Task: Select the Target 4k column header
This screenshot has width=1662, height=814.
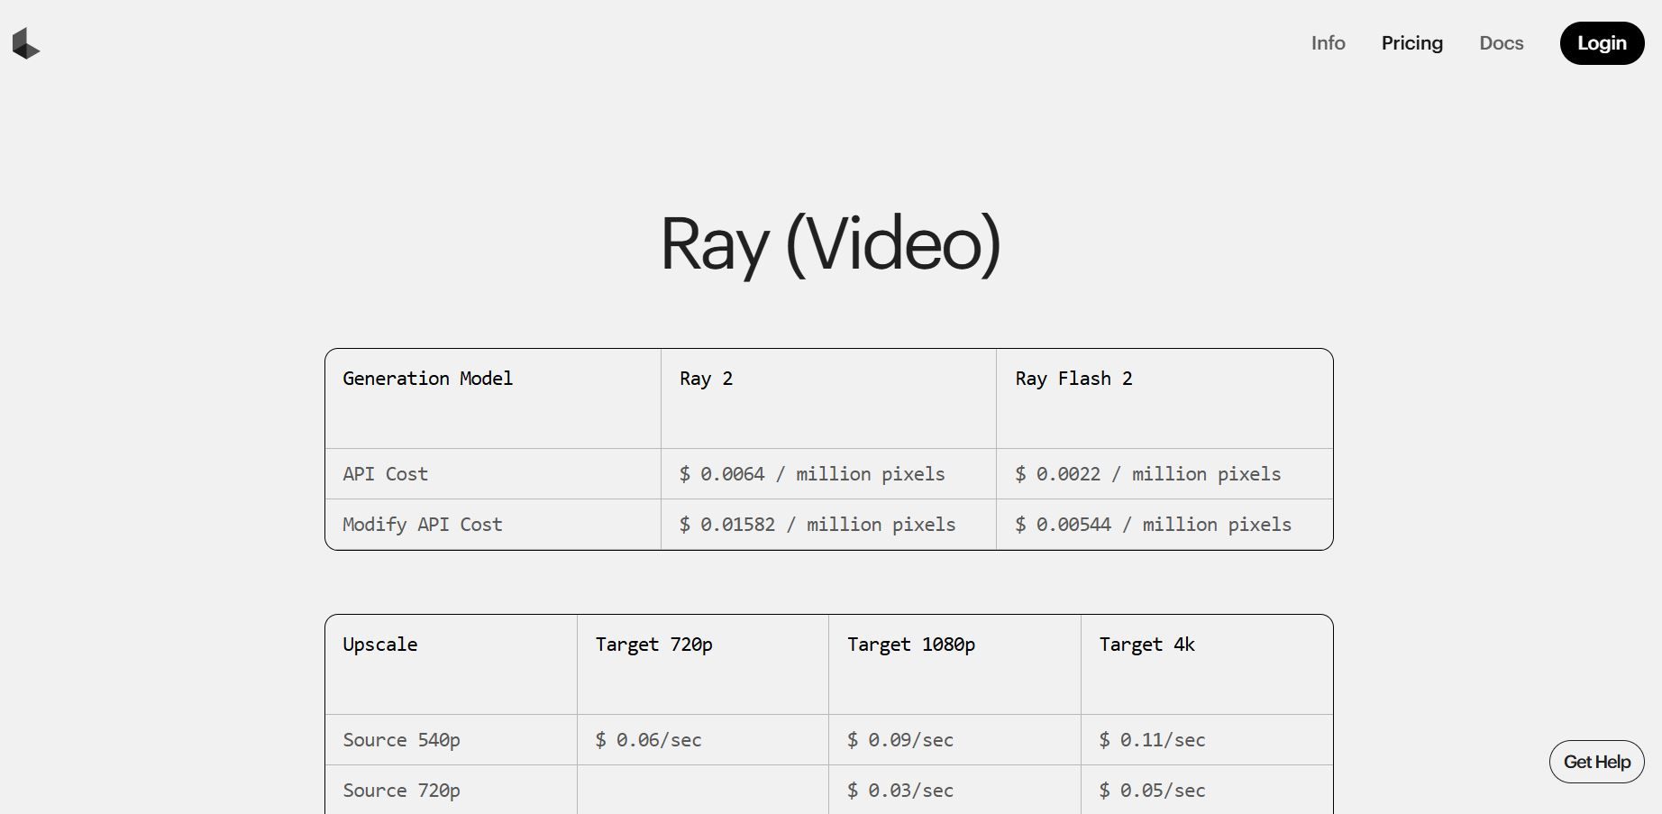Action: [1146, 645]
